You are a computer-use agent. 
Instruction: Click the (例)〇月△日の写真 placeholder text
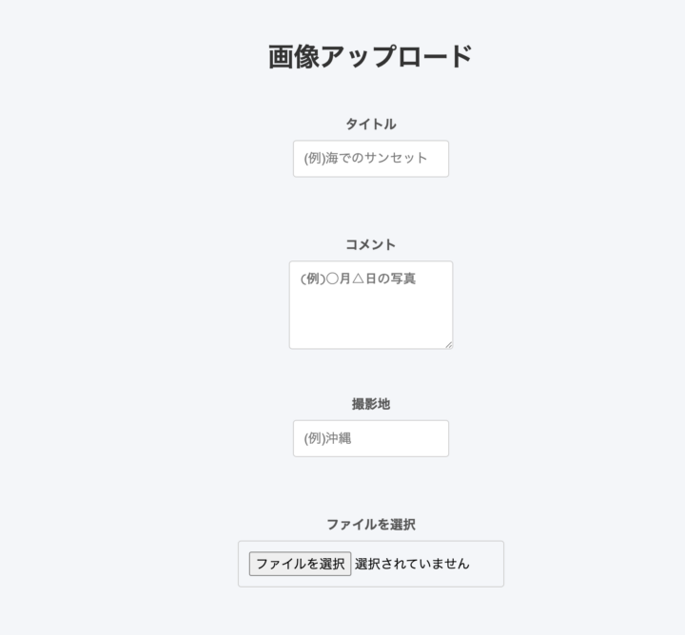(358, 279)
